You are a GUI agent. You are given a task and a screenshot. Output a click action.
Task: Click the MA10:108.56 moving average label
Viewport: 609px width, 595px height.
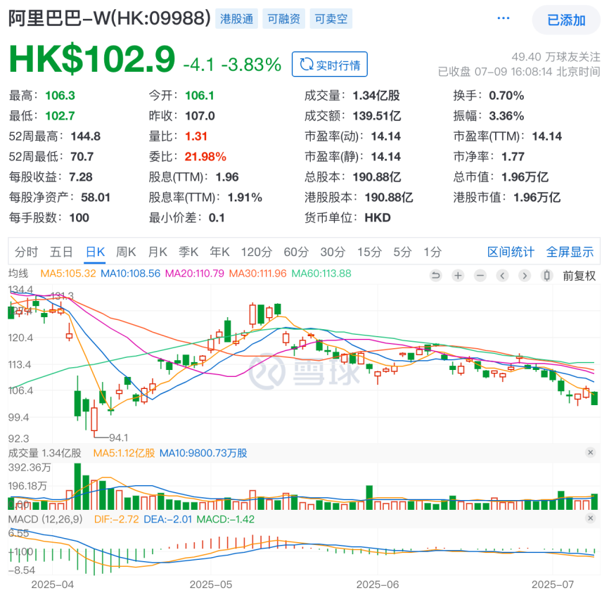coord(131,274)
